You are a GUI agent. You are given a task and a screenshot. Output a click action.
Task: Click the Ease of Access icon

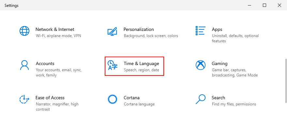coord(24,99)
